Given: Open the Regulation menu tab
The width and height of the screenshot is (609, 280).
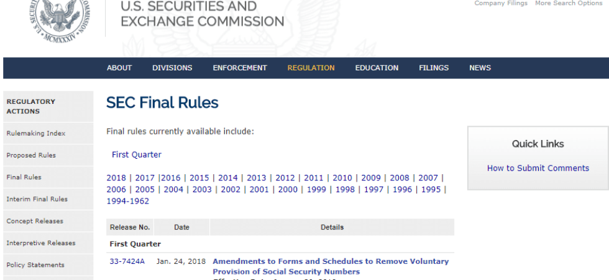Looking at the screenshot, I should (311, 68).
